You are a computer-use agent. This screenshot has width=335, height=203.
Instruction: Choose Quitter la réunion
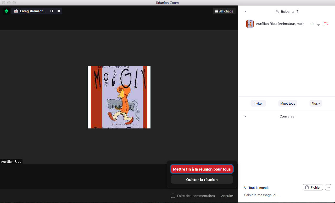[202, 180]
